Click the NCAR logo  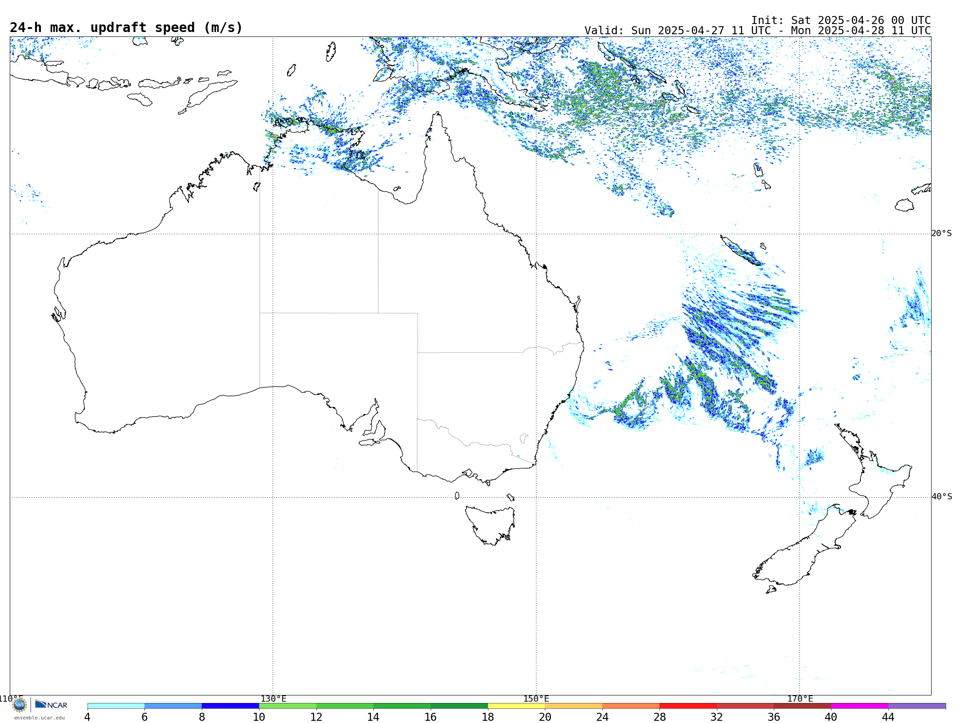pos(51,704)
